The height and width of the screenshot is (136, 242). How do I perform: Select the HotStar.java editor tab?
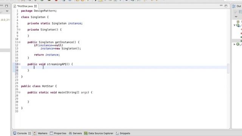point(25,6)
